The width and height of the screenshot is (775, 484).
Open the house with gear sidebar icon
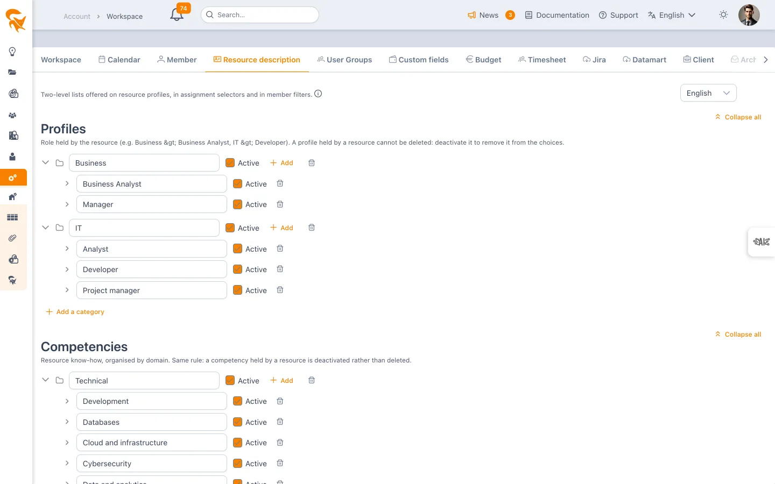12,197
